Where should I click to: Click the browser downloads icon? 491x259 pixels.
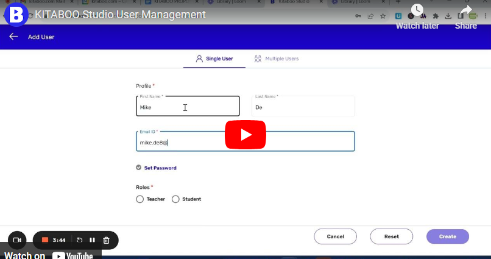[x=448, y=16]
